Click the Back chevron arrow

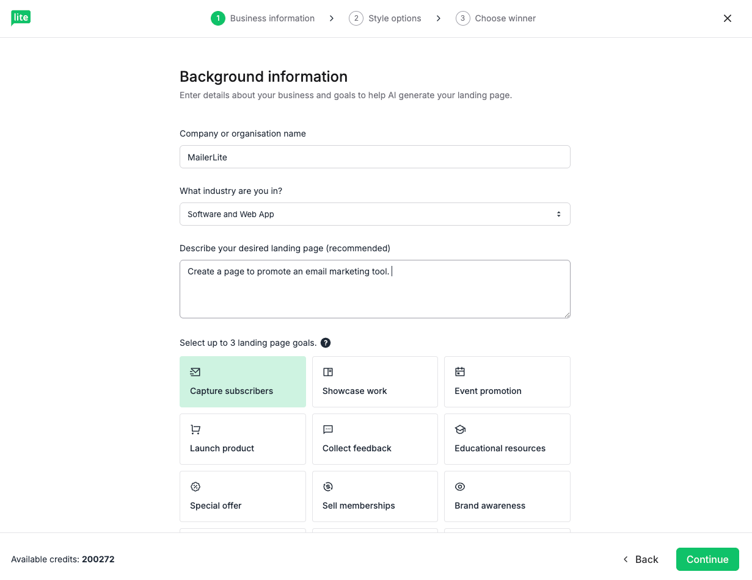pos(626,559)
